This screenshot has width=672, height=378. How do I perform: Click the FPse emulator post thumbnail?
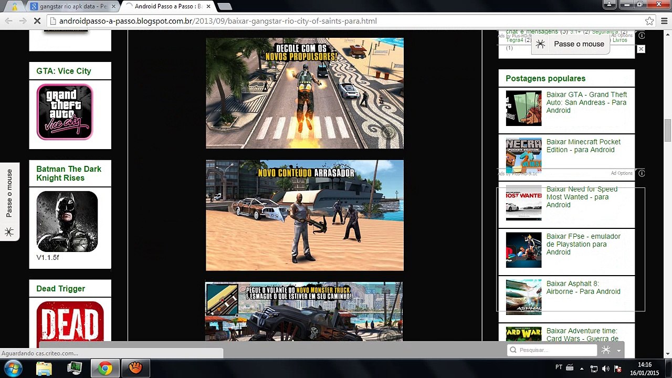(523, 250)
